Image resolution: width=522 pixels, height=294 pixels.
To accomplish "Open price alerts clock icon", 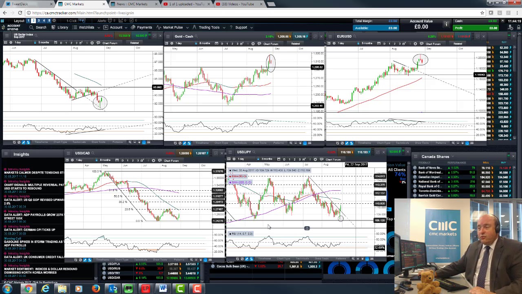I will (110, 21).
